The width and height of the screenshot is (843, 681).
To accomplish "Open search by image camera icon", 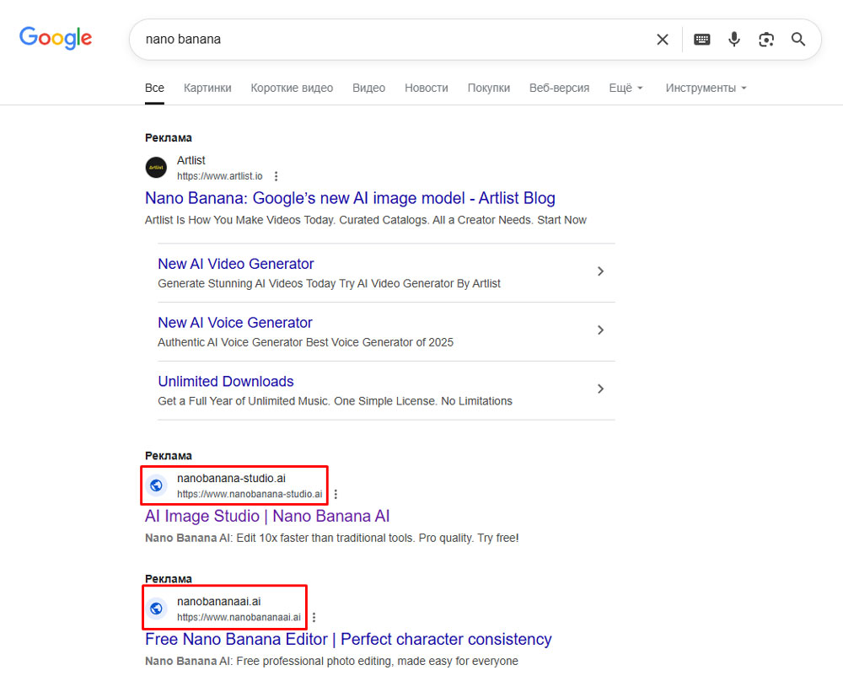I will [766, 40].
